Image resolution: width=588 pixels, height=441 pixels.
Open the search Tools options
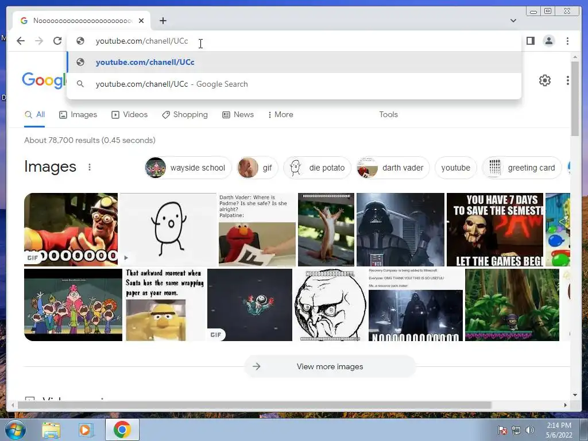[388, 115]
